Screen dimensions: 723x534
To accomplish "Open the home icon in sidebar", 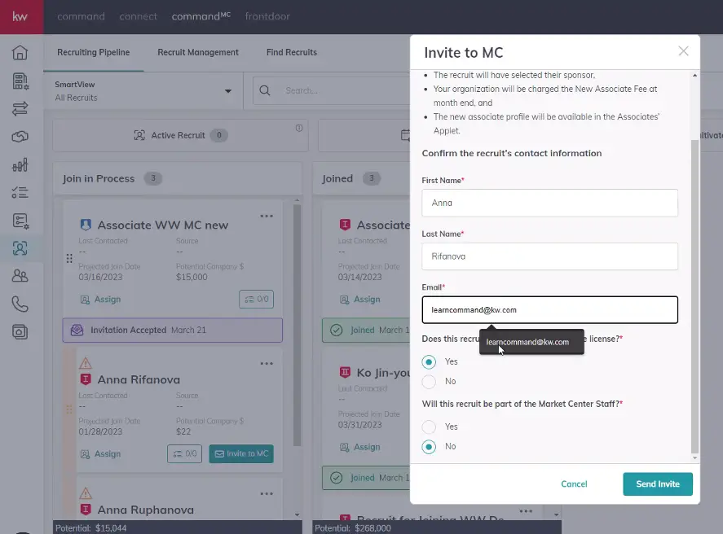I will click(x=20, y=52).
